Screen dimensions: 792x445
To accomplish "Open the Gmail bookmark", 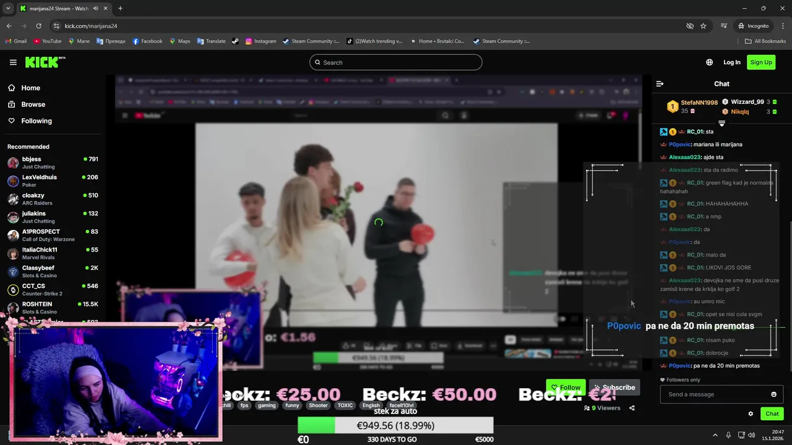I will coord(16,41).
